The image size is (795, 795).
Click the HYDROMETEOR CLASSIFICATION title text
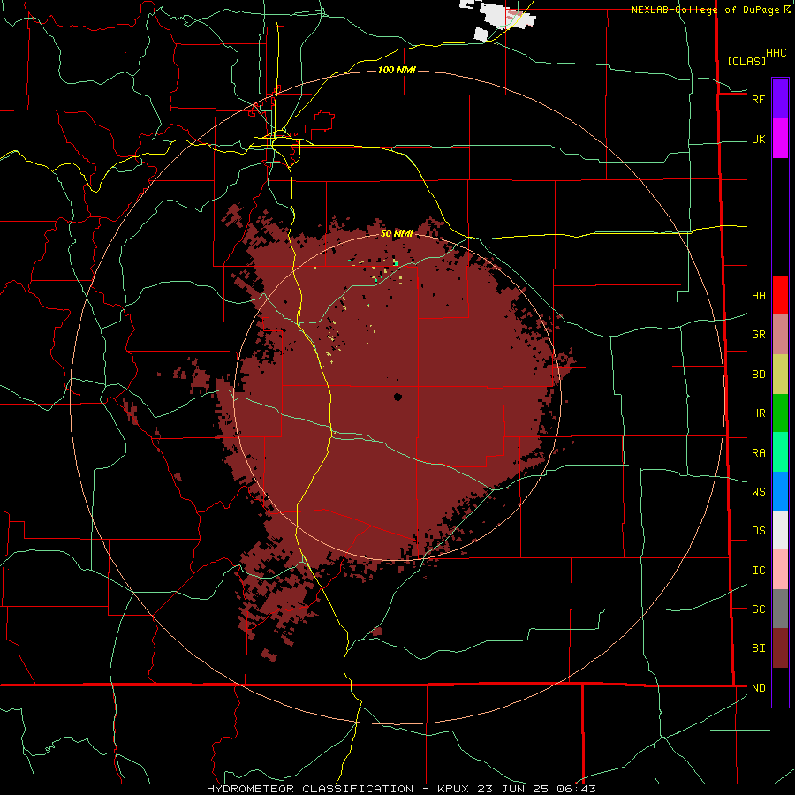(x=310, y=789)
